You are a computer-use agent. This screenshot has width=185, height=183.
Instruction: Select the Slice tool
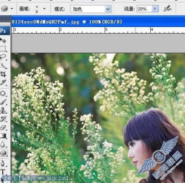click(x=3, y=83)
